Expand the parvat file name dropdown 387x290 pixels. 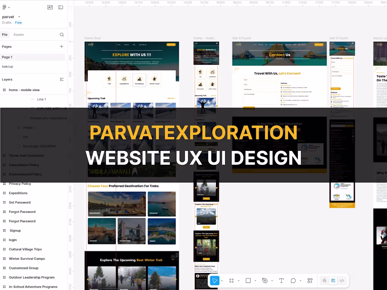tap(19, 17)
